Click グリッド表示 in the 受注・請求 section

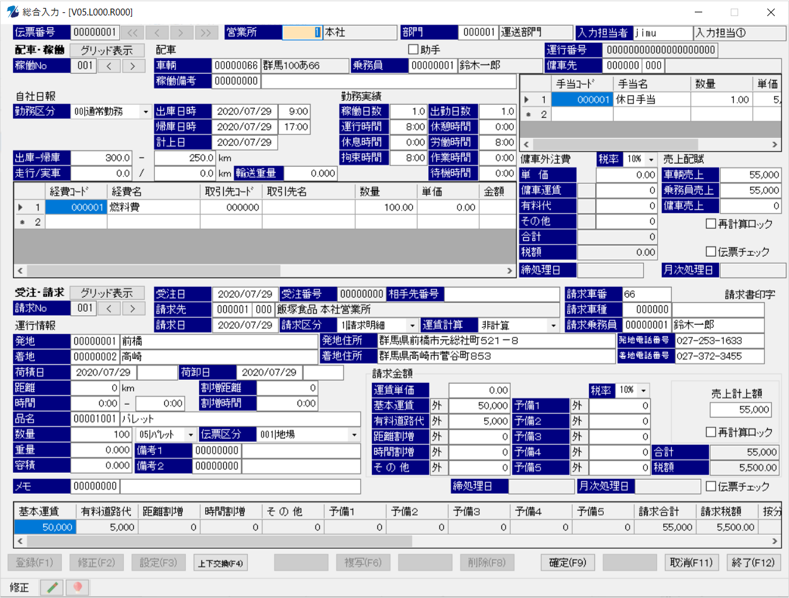coord(107,292)
